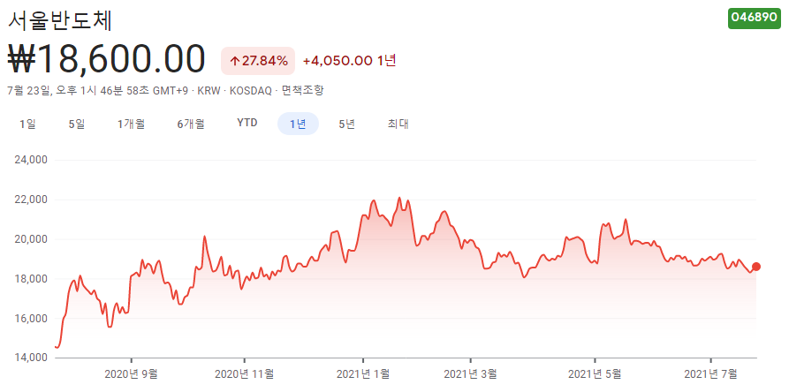
Task: Click the 14,000 y-axis label
Action: click(x=33, y=358)
